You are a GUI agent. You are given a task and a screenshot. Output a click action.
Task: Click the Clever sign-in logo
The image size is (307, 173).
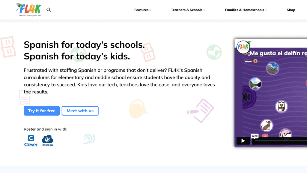31,141
